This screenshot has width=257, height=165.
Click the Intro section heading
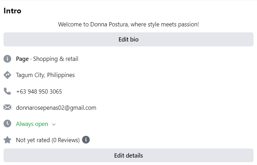click(12, 11)
